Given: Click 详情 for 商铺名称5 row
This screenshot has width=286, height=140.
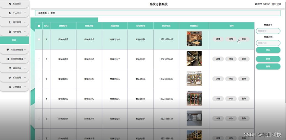Looking at the screenshot, I should pyautogui.click(x=218, y=99).
